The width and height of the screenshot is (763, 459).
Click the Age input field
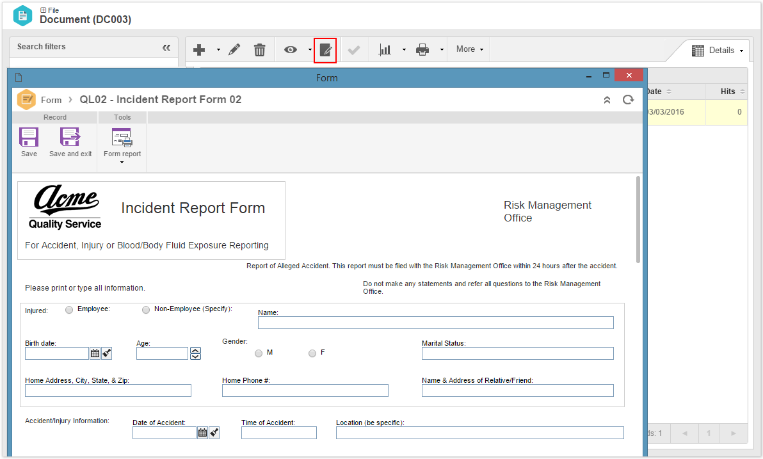(162, 353)
